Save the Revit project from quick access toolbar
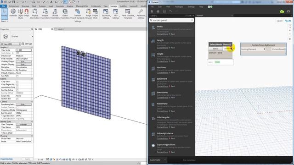 coord(13,2)
